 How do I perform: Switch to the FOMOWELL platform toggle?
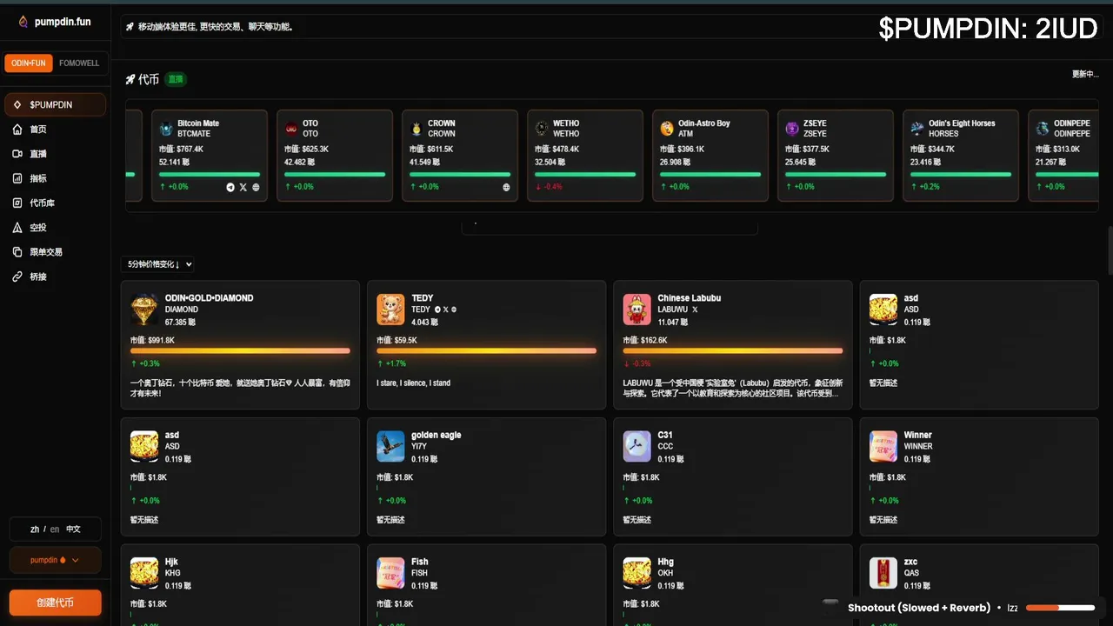pyautogui.click(x=79, y=63)
